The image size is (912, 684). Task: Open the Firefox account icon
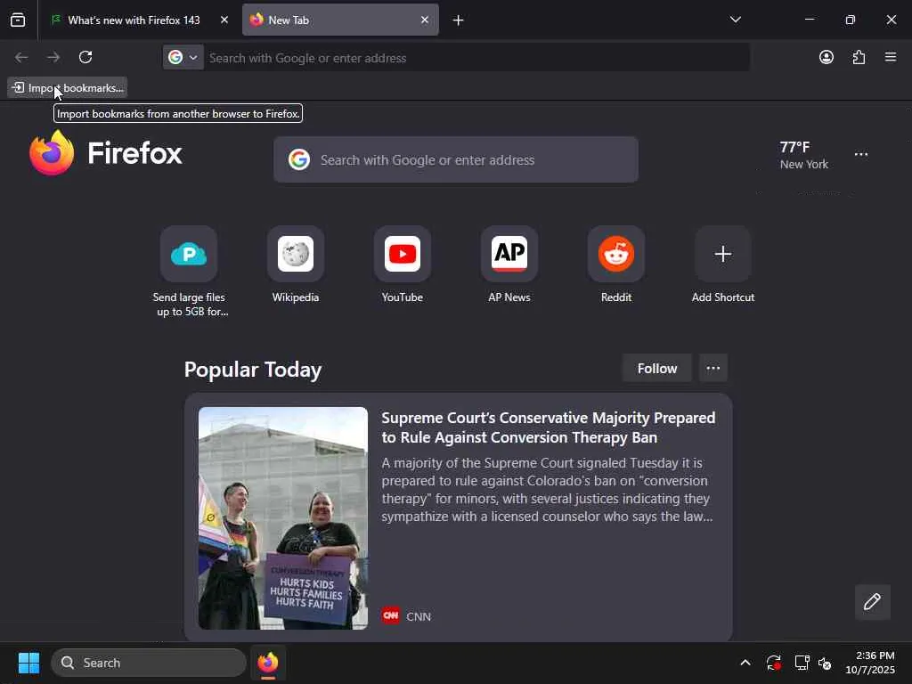tap(826, 57)
